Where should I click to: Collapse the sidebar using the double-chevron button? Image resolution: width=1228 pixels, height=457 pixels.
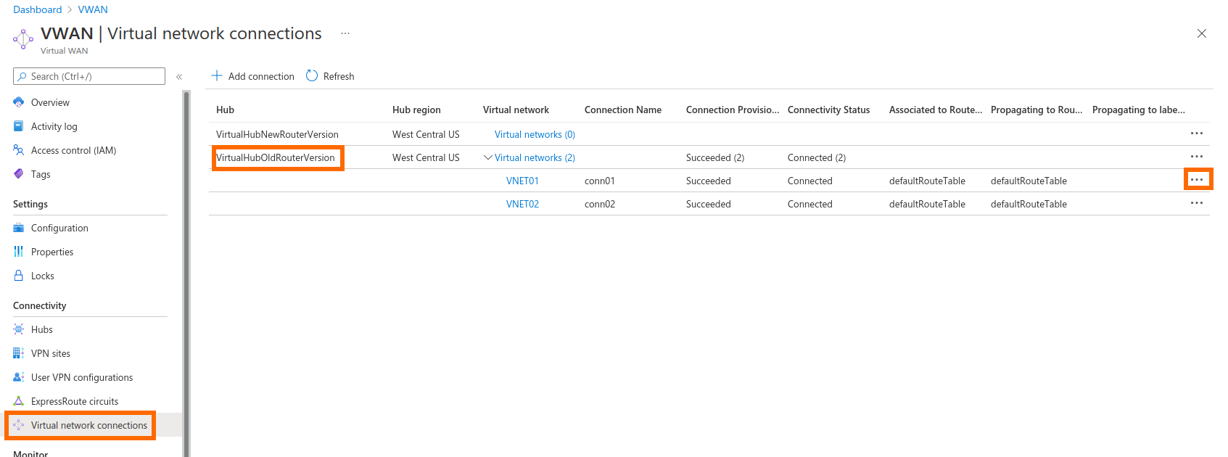click(x=179, y=75)
